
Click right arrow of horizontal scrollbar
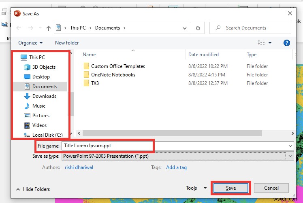[292, 133]
